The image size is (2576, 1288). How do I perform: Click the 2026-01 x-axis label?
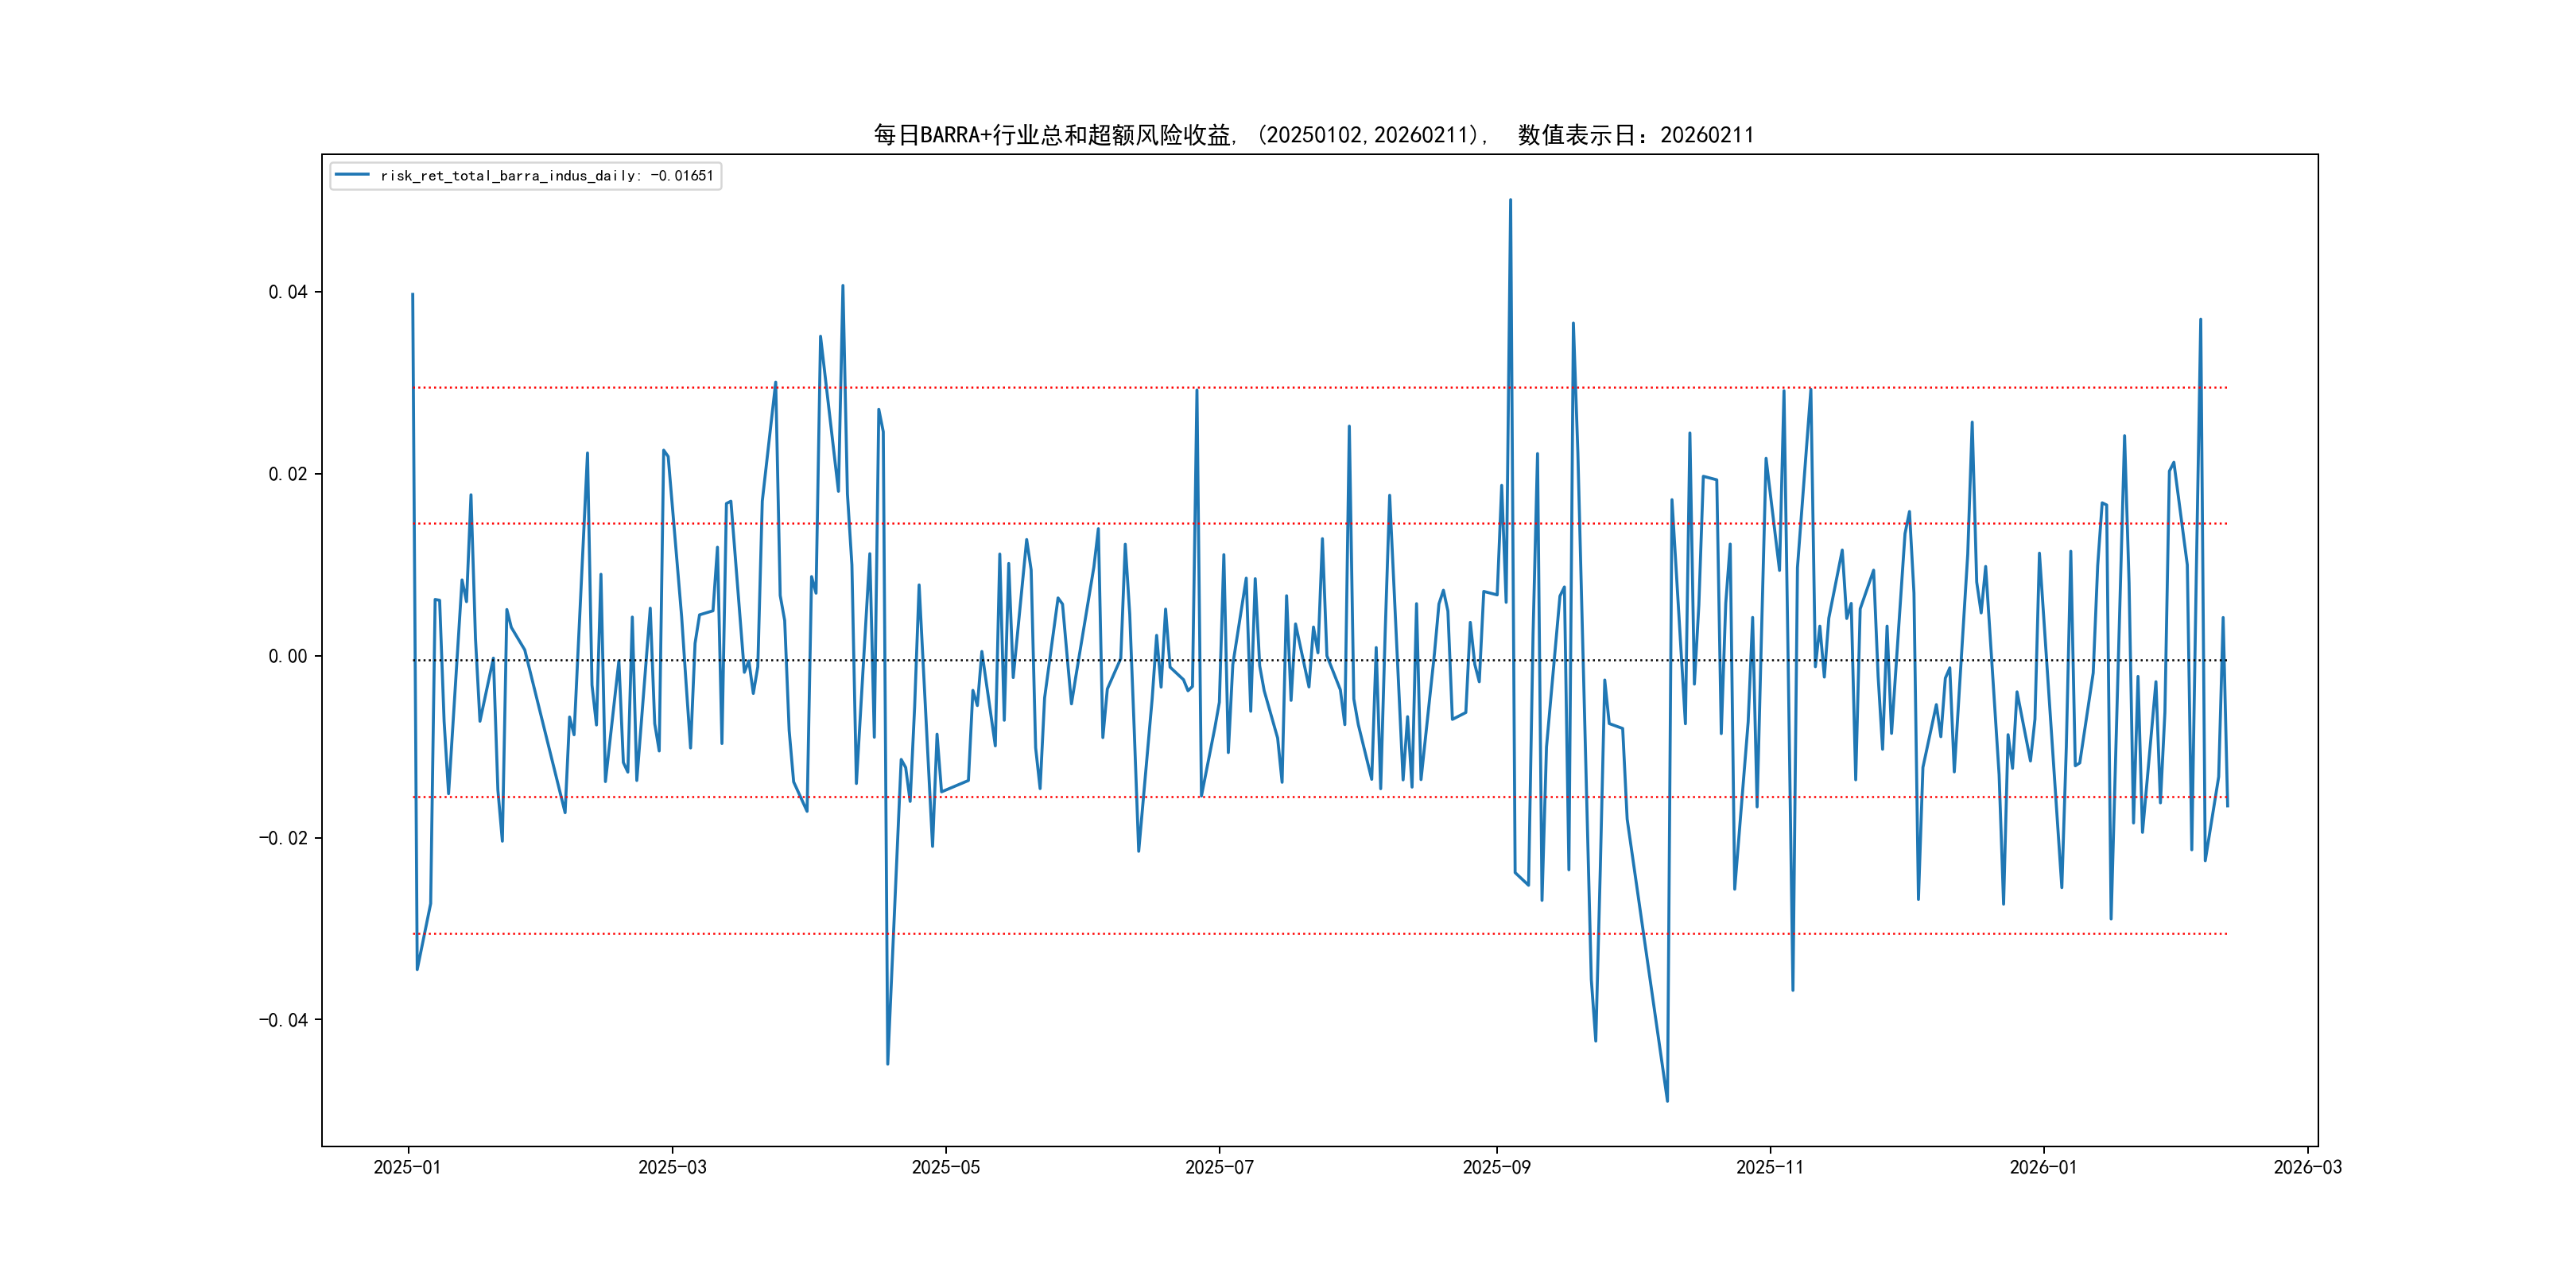tap(2043, 1167)
